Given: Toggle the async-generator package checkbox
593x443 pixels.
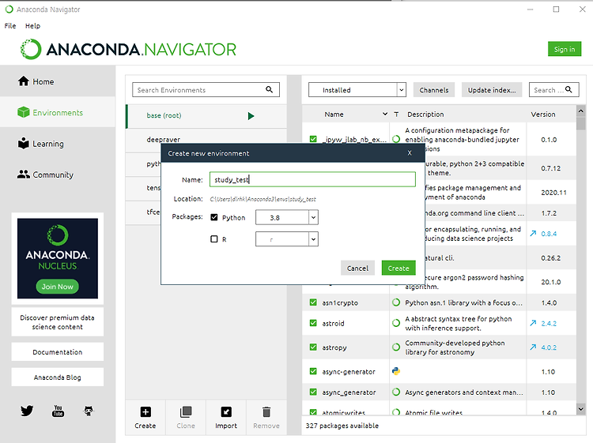Looking at the screenshot, I should coord(313,371).
